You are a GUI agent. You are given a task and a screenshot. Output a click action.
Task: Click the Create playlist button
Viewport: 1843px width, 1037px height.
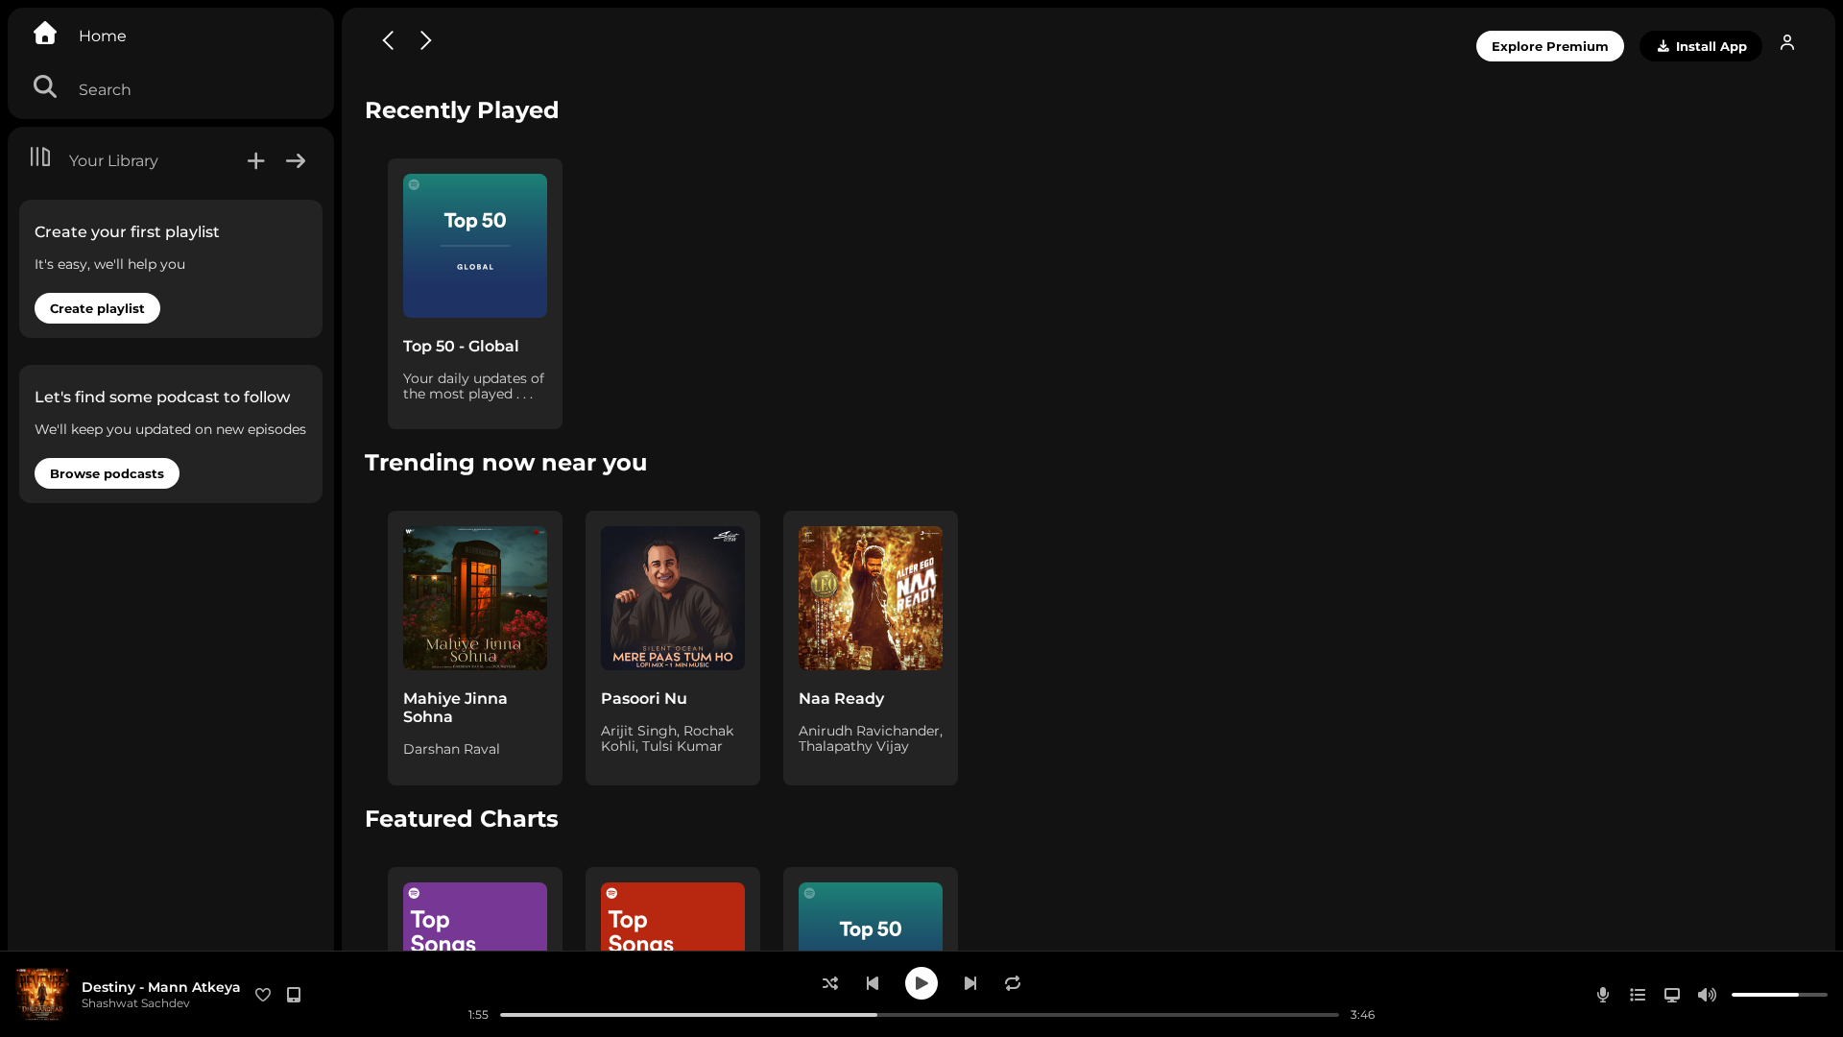pos(97,308)
